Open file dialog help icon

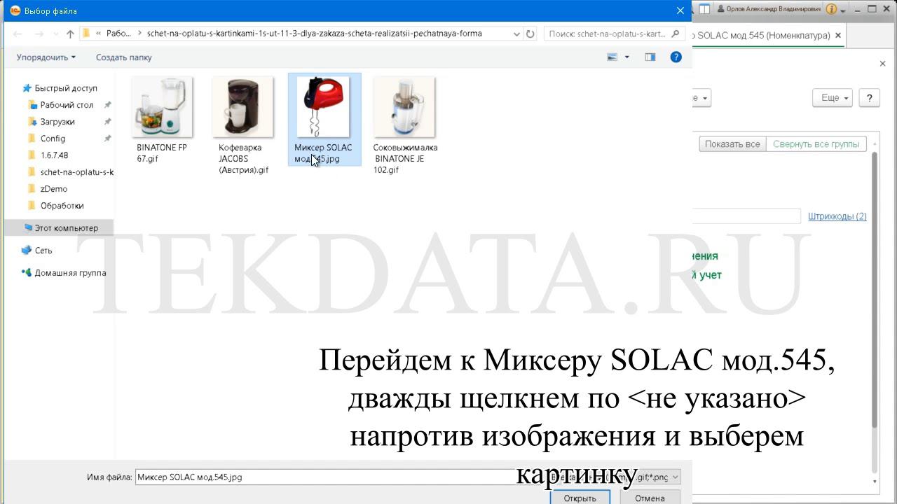coord(676,57)
